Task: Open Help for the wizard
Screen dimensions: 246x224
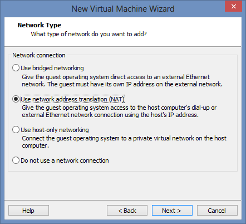Action: pos(28,211)
